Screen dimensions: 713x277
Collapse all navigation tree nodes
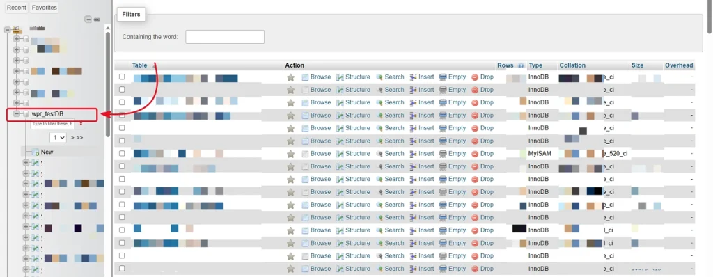coord(88,19)
